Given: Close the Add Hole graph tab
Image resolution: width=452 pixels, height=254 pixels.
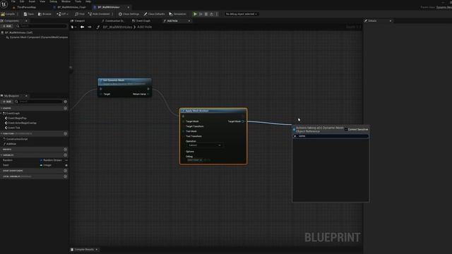Looking at the screenshot, I should (x=189, y=20).
